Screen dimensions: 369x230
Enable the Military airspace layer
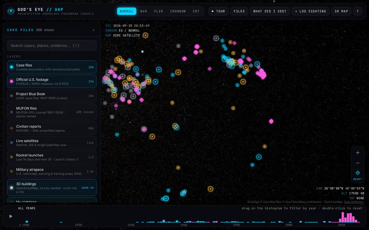52,171
